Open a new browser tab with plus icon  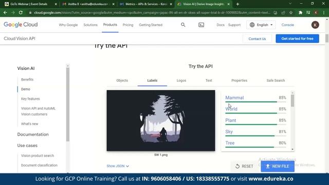(237, 4)
